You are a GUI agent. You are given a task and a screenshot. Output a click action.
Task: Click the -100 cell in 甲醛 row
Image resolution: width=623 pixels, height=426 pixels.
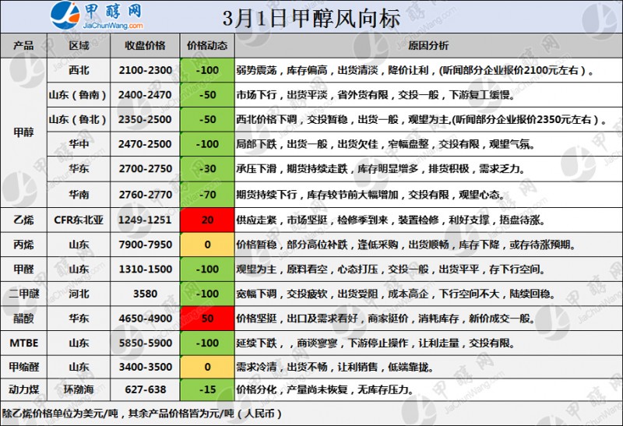click(207, 269)
